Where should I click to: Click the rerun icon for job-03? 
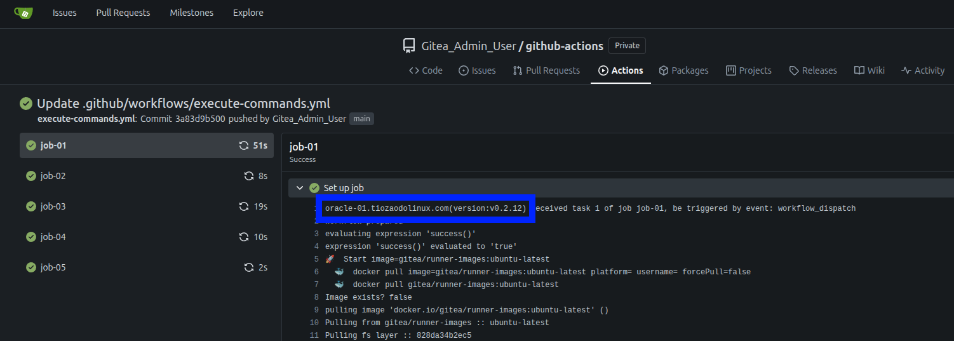tap(243, 206)
